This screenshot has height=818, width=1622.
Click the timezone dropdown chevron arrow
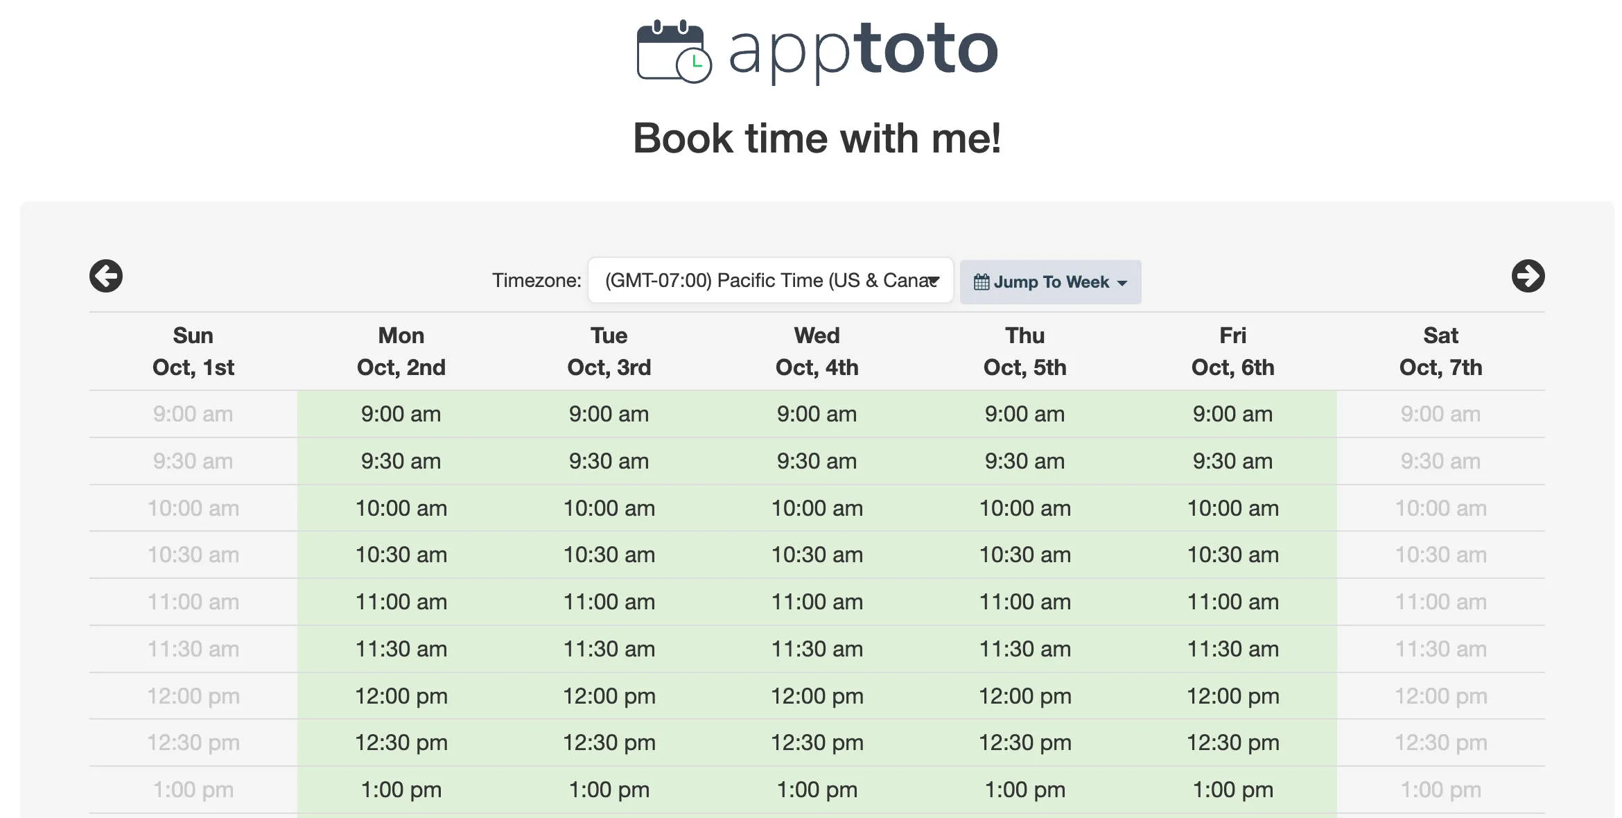(x=932, y=281)
